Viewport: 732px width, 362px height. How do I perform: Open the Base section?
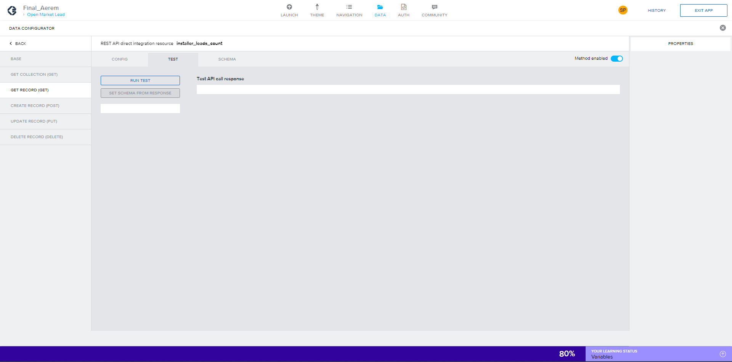pos(45,59)
